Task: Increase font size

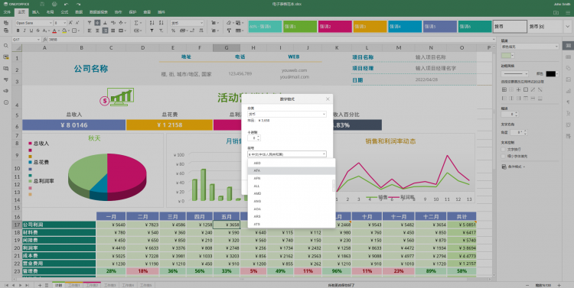Action: (x=70, y=23)
